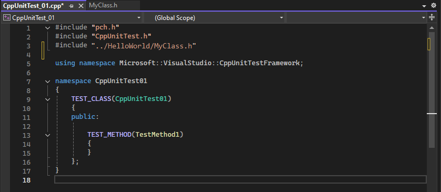441x192 pixels.
Task: Click the "../HelloWorld/MyClass.h" path string
Action: tap(144, 46)
